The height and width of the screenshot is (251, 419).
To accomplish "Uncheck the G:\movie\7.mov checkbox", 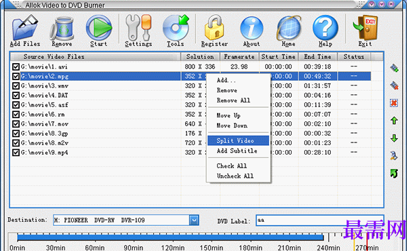I will pos(16,123).
